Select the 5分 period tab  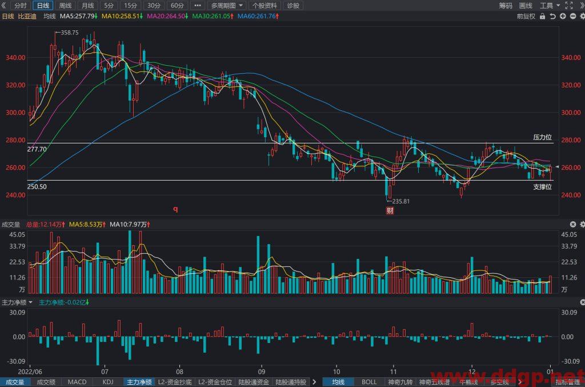click(x=109, y=5)
